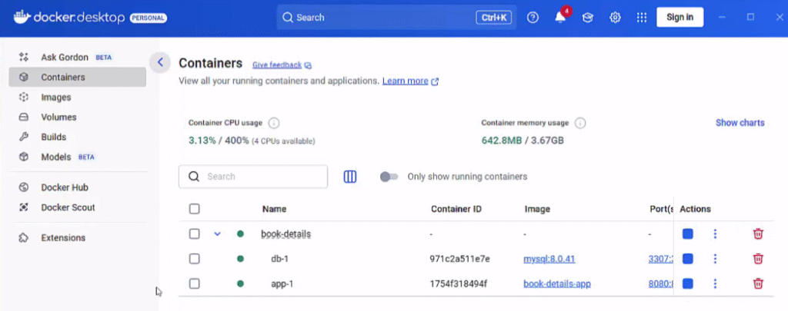Stop the book-details compose stack
Screen dimensions: 788x311
(x=687, y=233)
